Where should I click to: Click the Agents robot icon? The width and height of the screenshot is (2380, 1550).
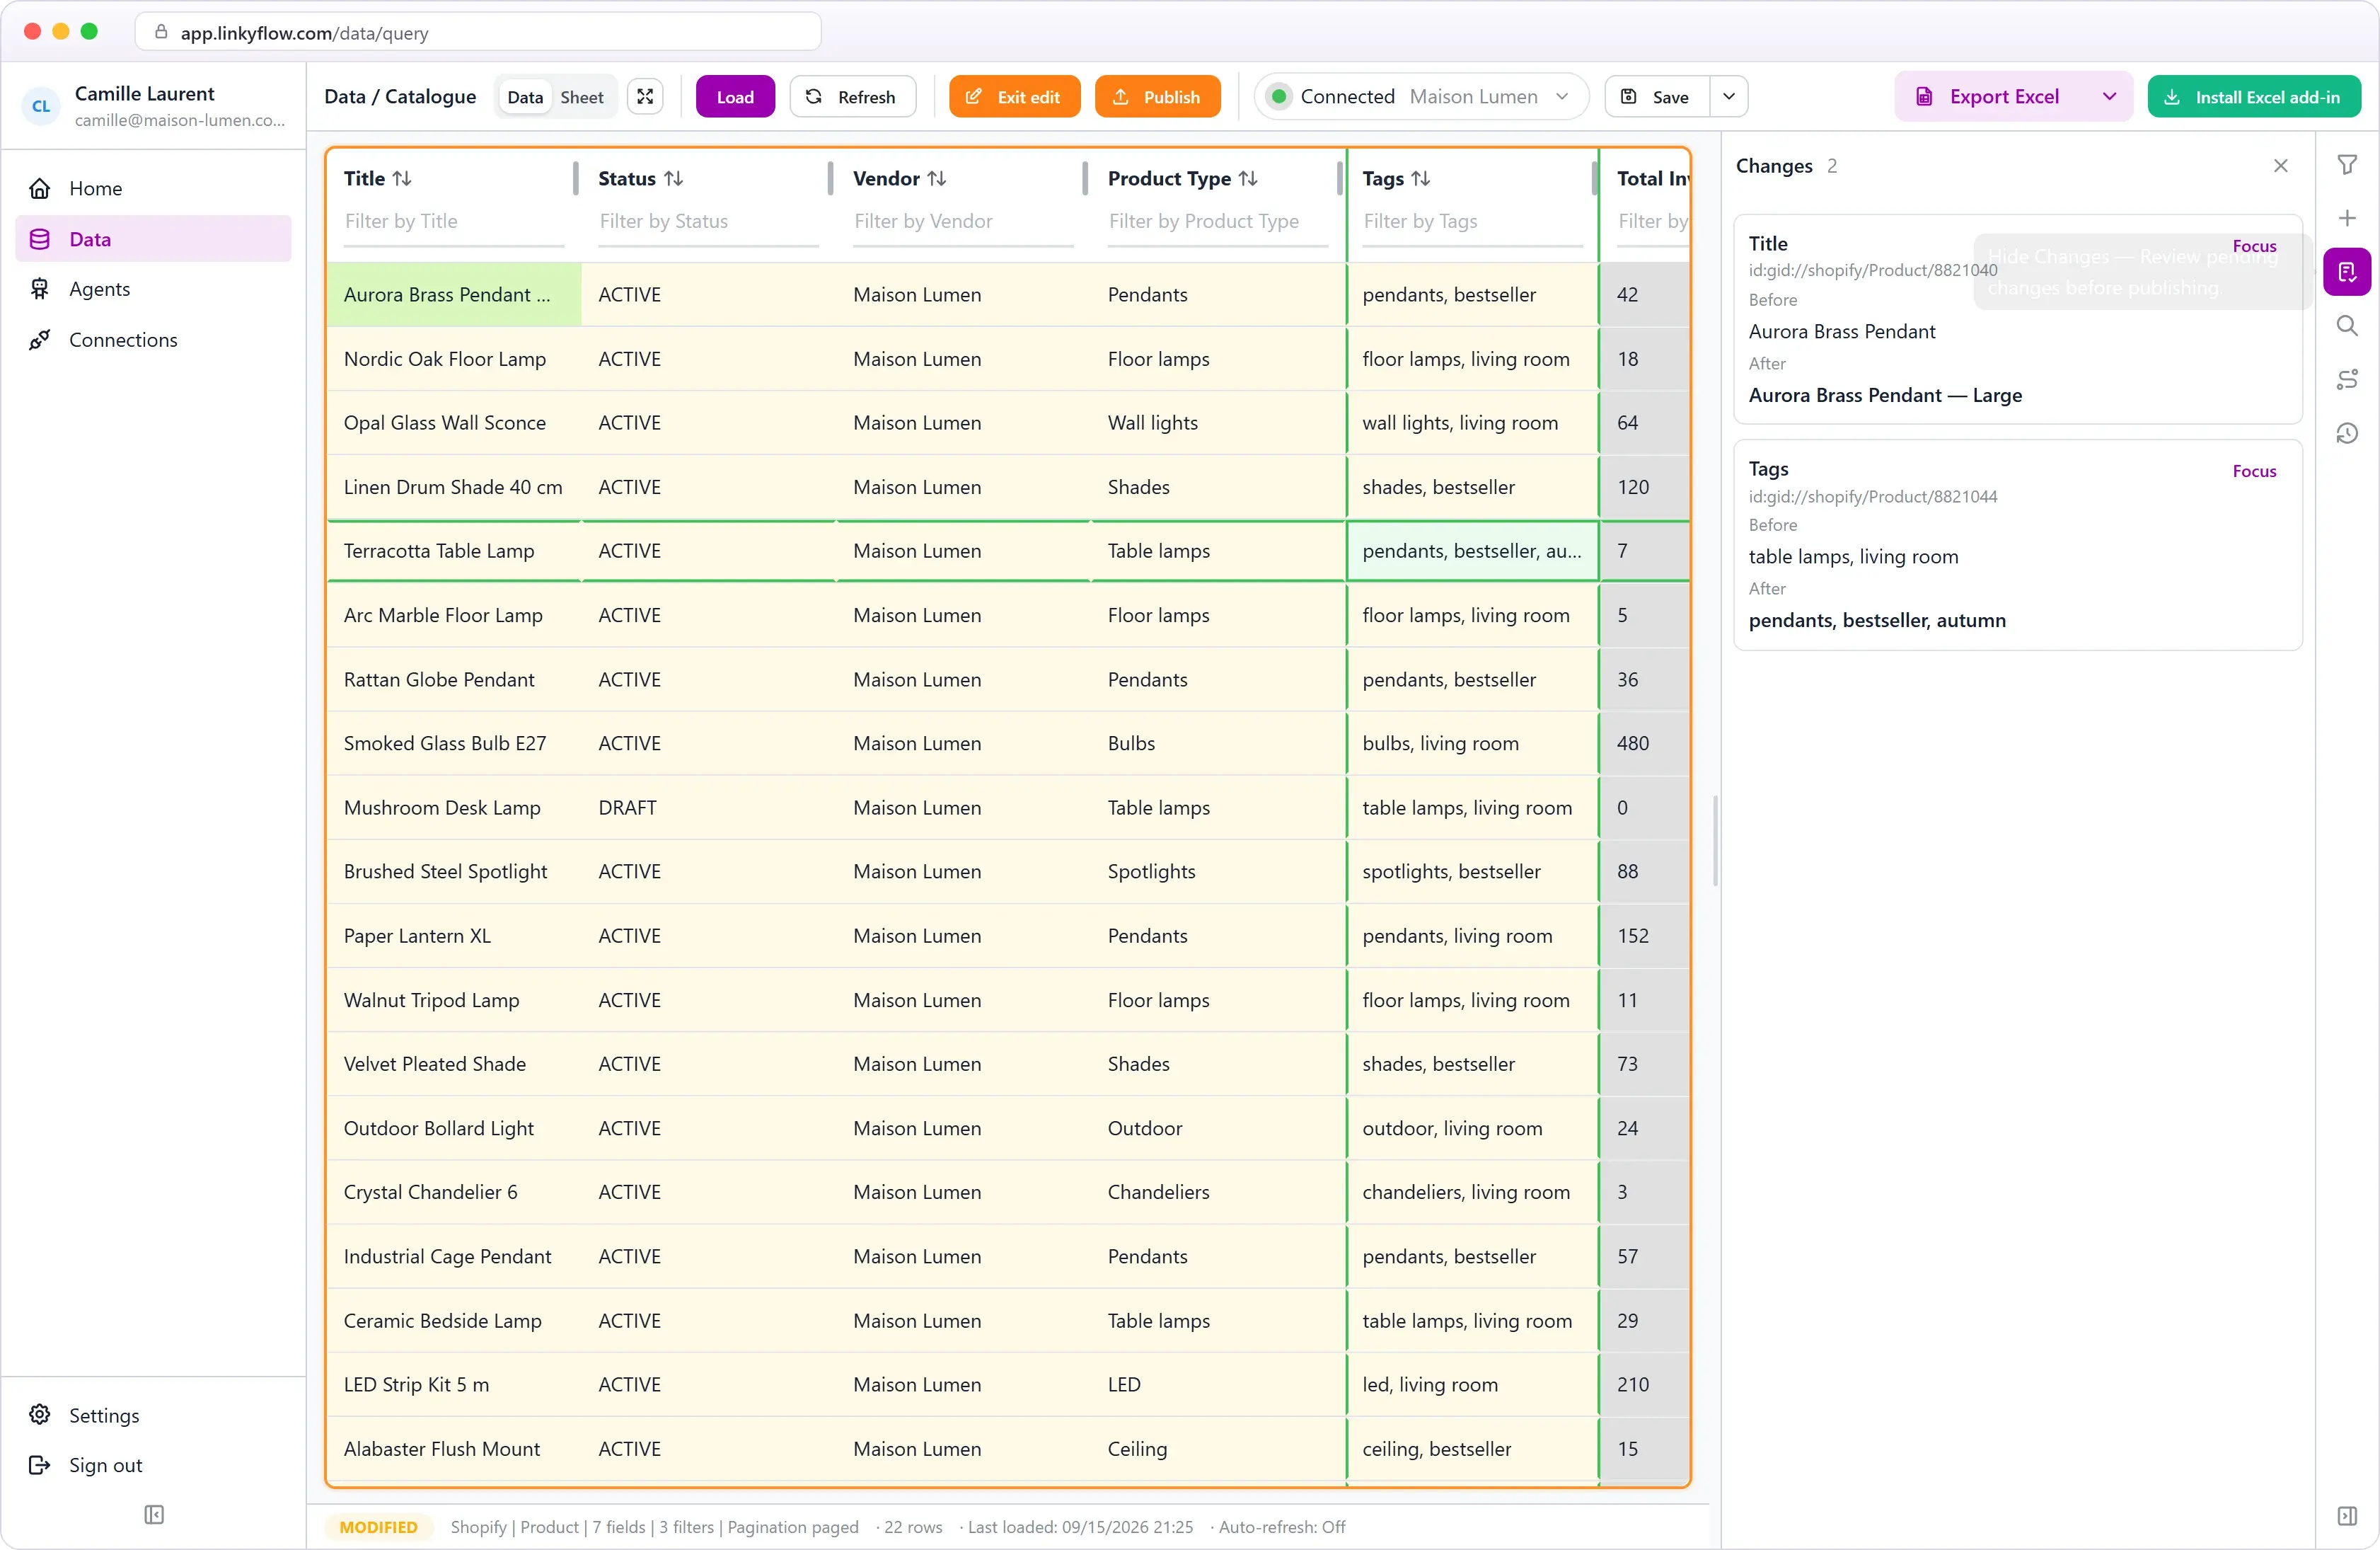40,289
